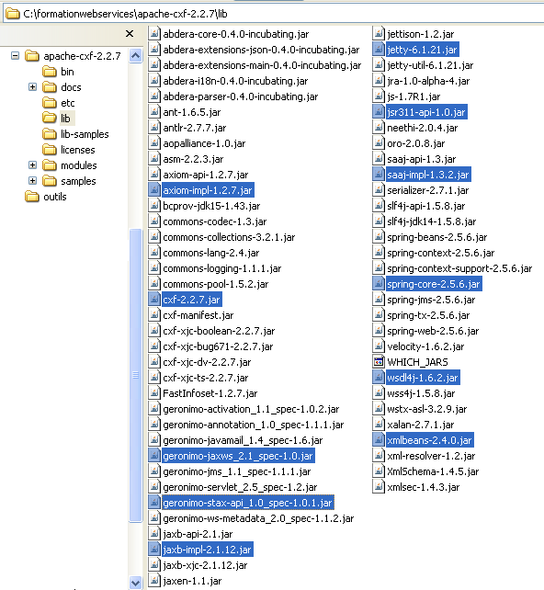This screenshot has height=590, width=544.
Task: Expand the samples folder node
Action: 33,181
